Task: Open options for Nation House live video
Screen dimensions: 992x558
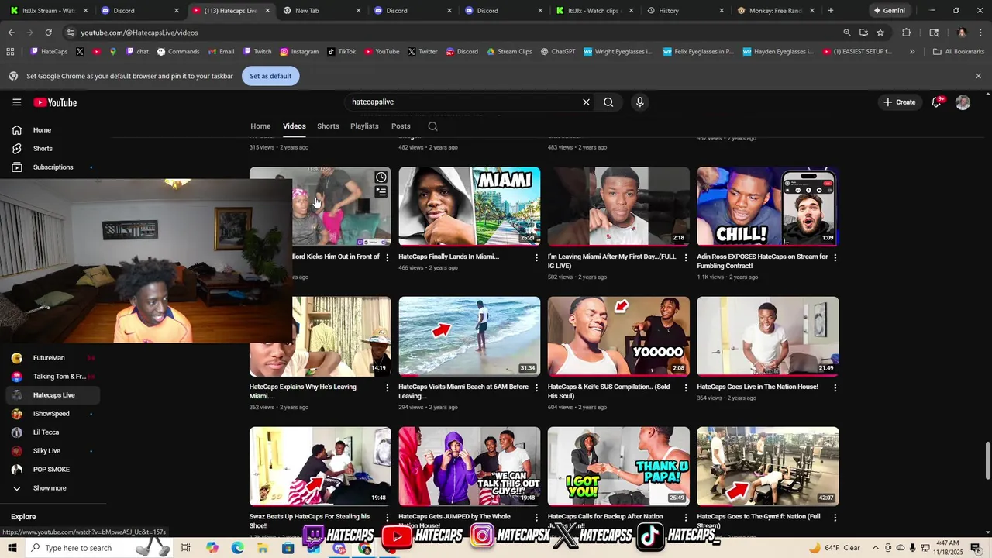Action: point(835,387)
